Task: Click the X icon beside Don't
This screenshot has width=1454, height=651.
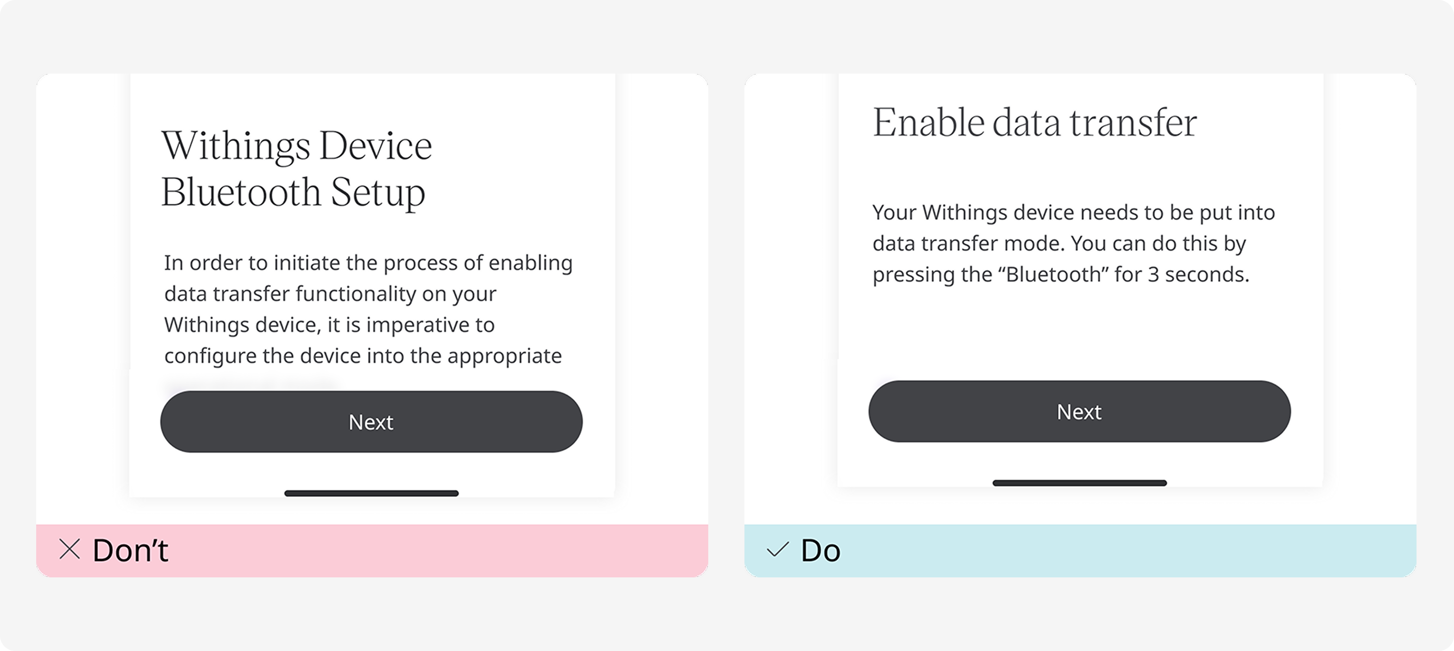Action: tap(69, 549)
